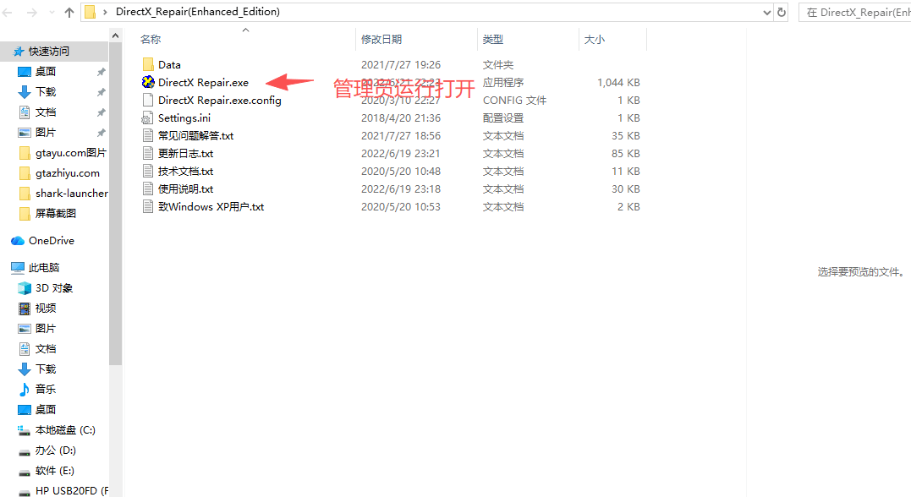The width and height of the screenshot is (911, 497).
Task: Select the DirectX Repair.exe application icon
Action: coord(148,83)
